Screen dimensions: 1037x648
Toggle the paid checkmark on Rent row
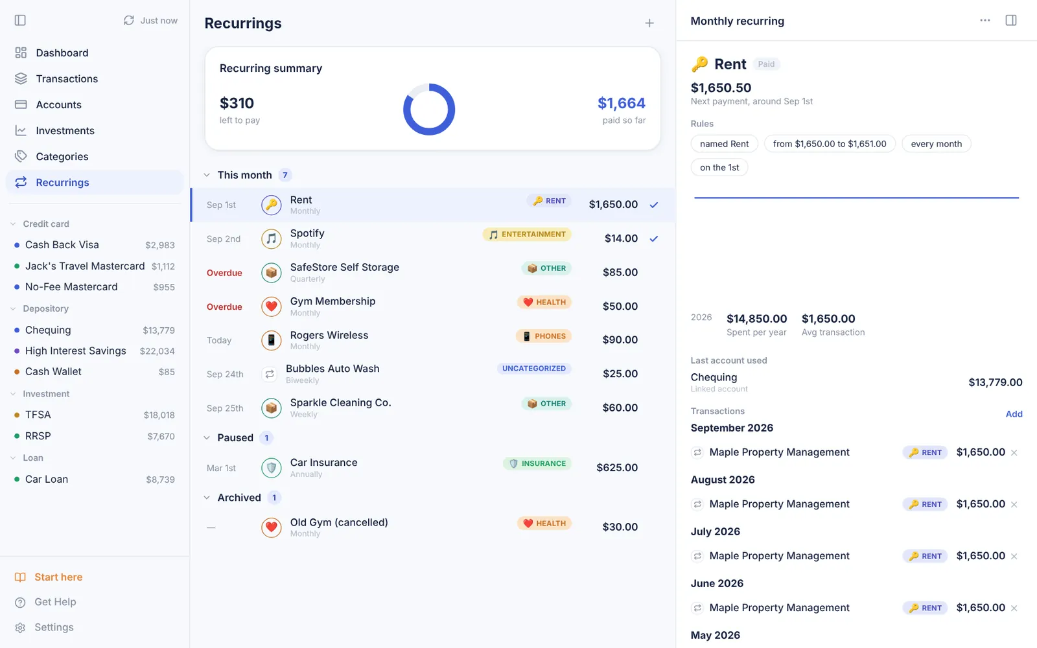click(654, 205)
